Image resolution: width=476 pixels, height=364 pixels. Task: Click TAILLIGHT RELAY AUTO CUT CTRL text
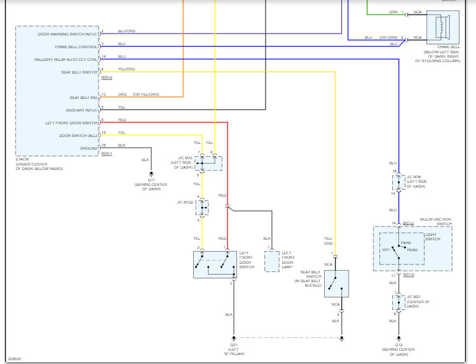pos(65,60)
